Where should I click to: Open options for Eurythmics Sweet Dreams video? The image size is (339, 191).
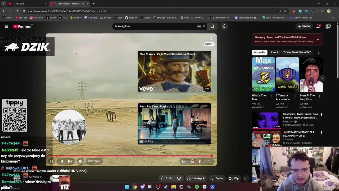[x=322, y=115]
